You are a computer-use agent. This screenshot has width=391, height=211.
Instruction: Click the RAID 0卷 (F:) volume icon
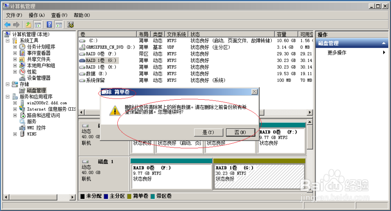[x=82, y=54]
